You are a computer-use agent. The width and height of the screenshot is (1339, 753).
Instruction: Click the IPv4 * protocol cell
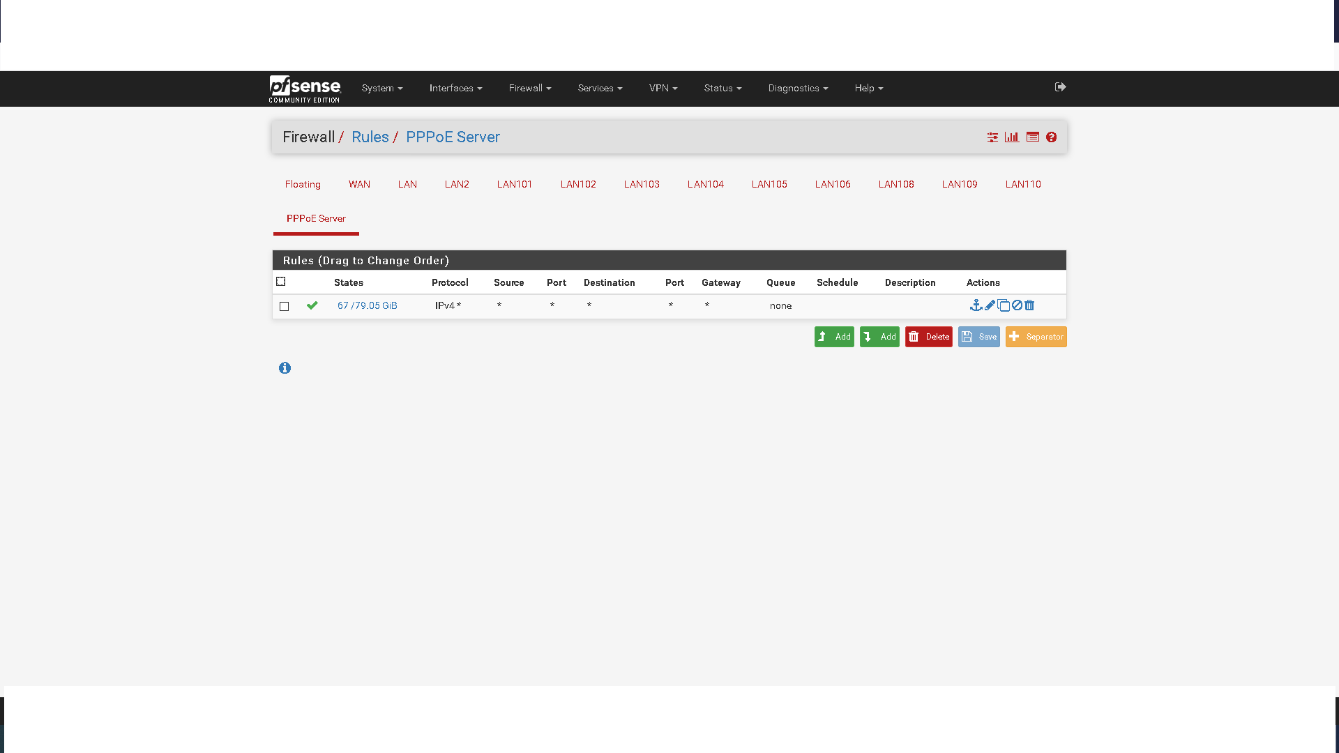(x=448, y=306)
